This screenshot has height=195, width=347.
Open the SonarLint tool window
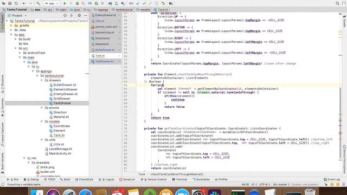(x=127, y=179)
